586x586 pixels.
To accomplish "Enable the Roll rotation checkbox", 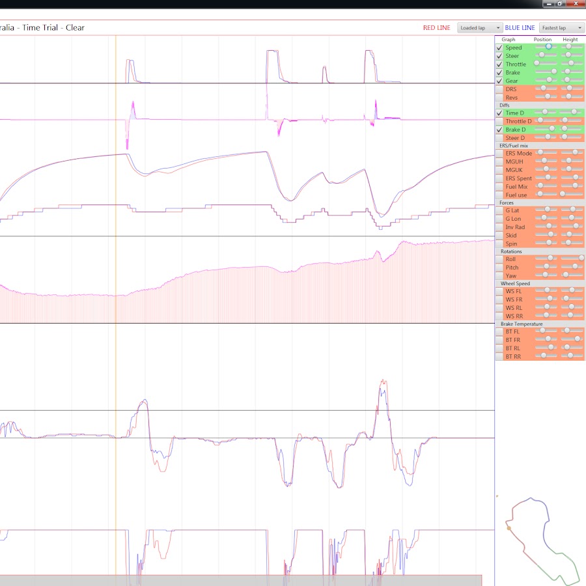I will (x=499, y=259).
